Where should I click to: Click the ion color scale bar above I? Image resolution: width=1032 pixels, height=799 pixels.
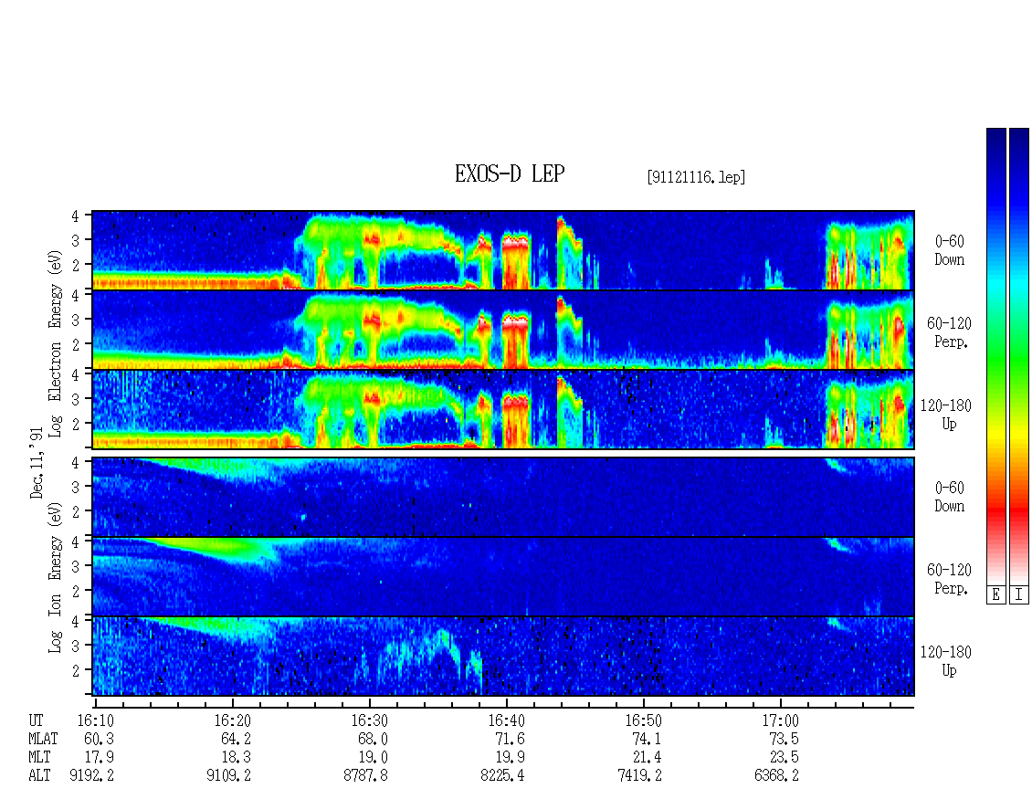point(1019,356)
